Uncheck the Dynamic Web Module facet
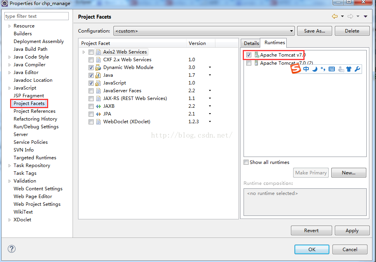This screenshot has width=376, height=262. point(91,67)
